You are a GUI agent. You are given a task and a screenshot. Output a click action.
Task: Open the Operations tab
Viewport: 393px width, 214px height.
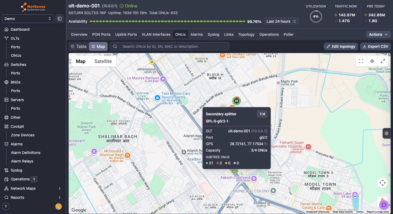tap(269, 34)
